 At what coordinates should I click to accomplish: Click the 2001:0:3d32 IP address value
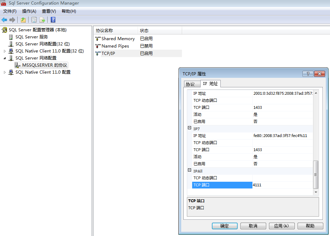click(283, 93)
